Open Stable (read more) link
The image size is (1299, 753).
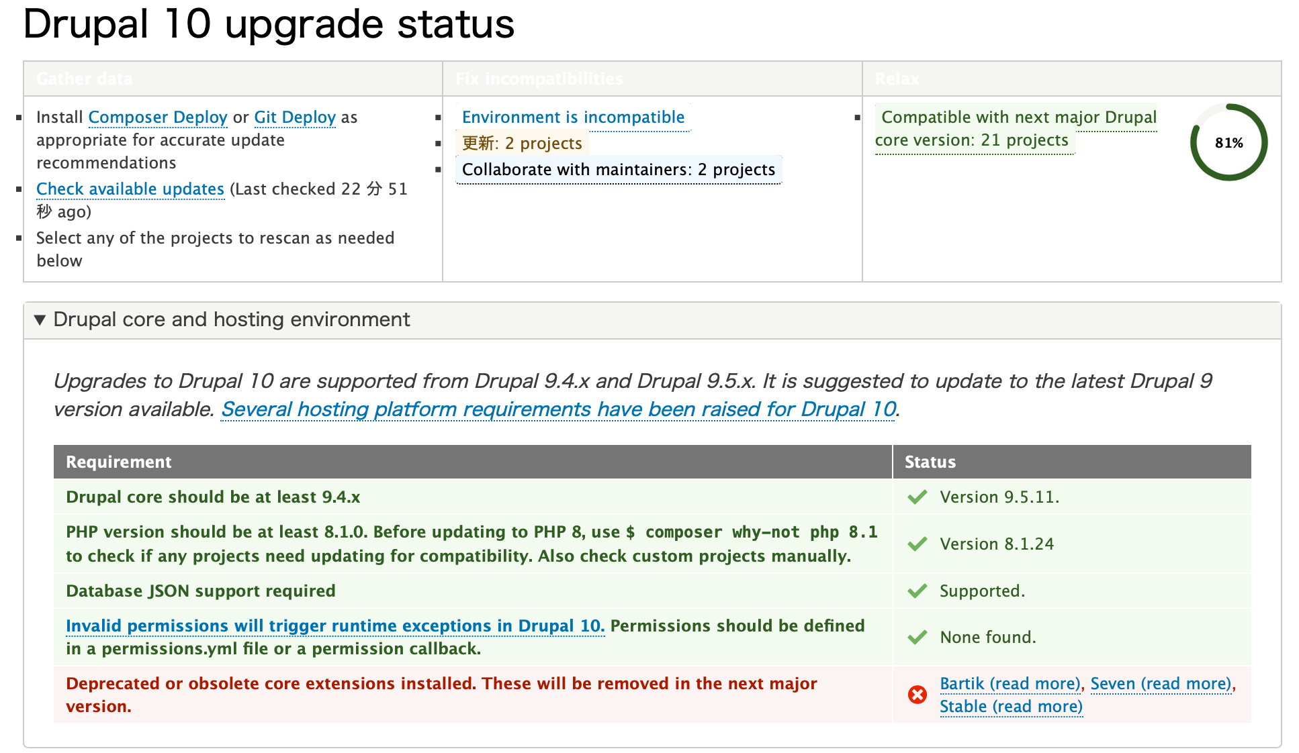click(x=1010, y=707)
